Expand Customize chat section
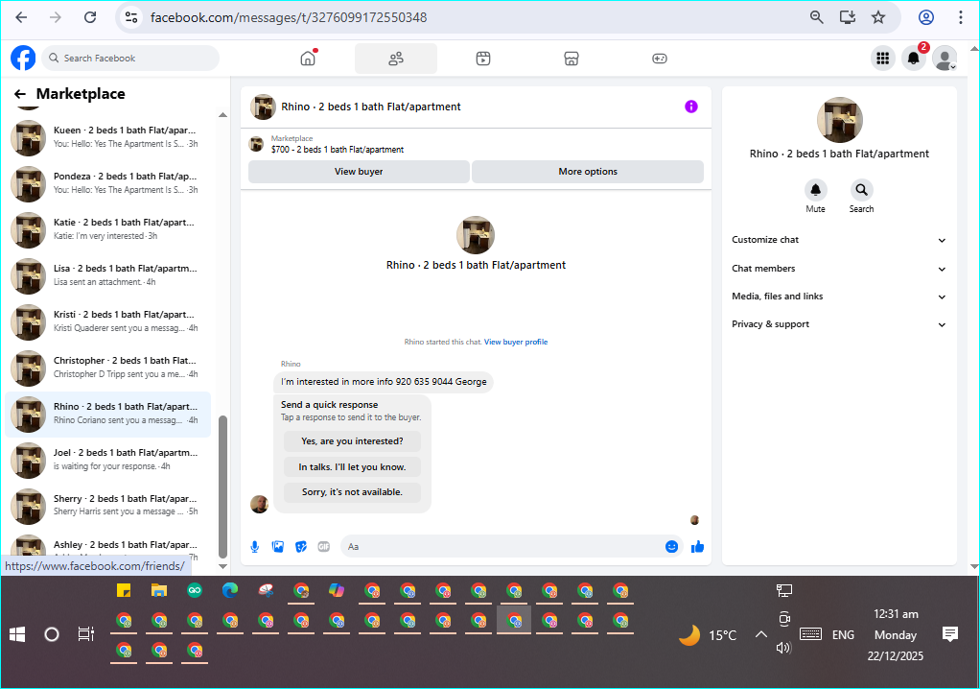The height and width of the screenshot is (689, 980). point(838,240)
